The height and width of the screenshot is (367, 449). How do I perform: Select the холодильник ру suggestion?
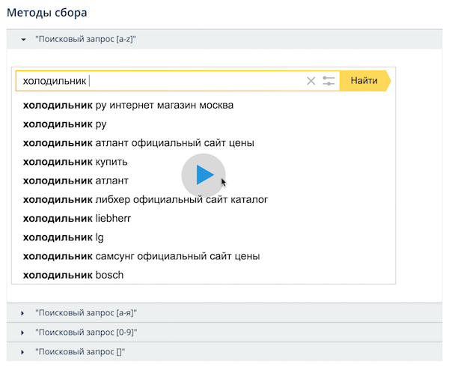(65, 124)
